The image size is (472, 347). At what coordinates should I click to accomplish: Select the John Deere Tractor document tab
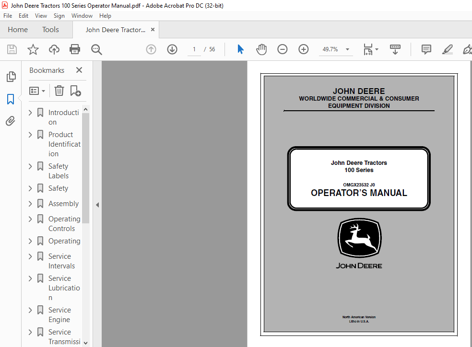point(115,30)
